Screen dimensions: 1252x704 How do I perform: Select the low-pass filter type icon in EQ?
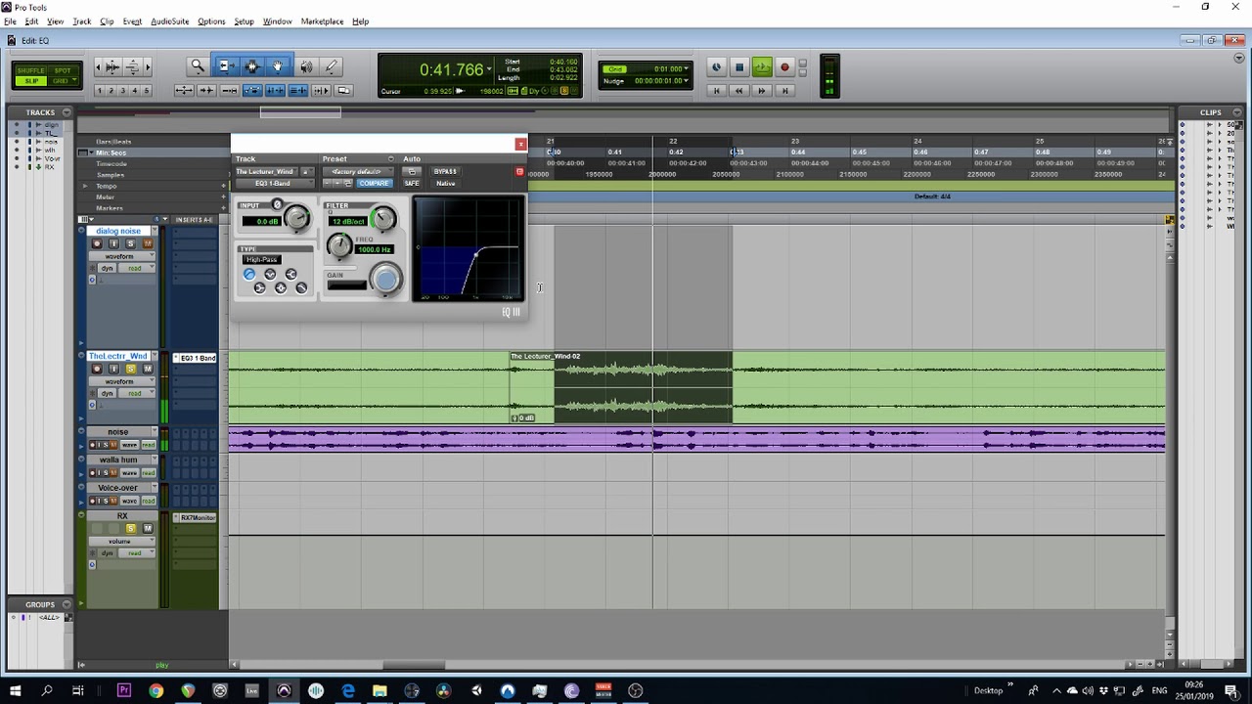[301, 287]
